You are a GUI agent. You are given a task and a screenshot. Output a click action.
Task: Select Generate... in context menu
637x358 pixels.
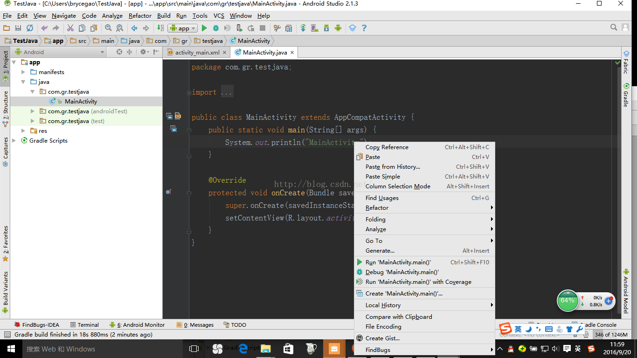424,251
